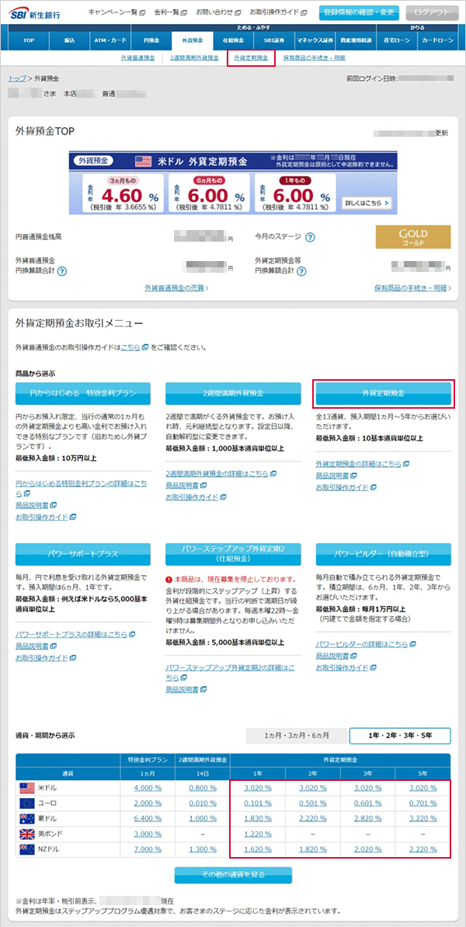The width and height of the screenshot is (466, 927).
Task: Click the パワーサポートプラス button
Action: (x=82, y=554)
